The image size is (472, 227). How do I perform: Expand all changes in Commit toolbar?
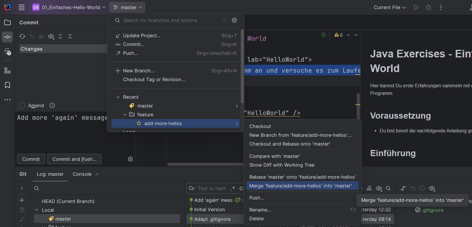[60, 36]
